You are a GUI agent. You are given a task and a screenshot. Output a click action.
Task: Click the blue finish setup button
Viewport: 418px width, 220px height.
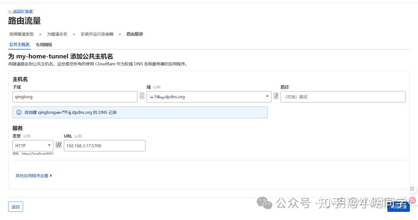pos(399,207)
